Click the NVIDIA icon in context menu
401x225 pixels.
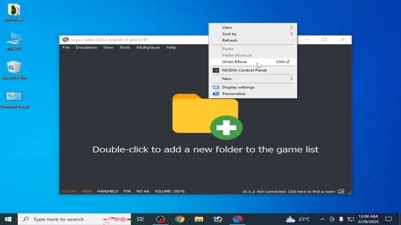point(216,70)
